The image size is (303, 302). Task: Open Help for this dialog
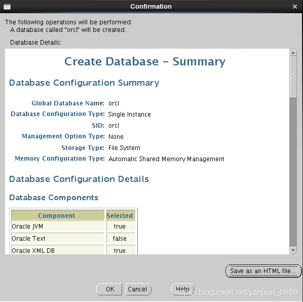pyautogui.click(x=182, y=289)
